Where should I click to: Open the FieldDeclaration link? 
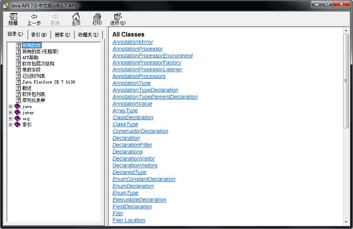132,207
